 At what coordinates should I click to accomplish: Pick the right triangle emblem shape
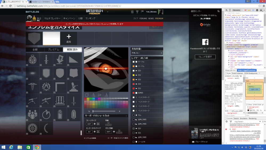tap(74, 60)
